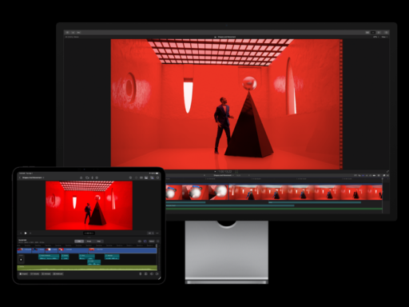Click the Inspect button on the iPad
This screenshot has width=409, height=307.
click(x=24, y=274)
